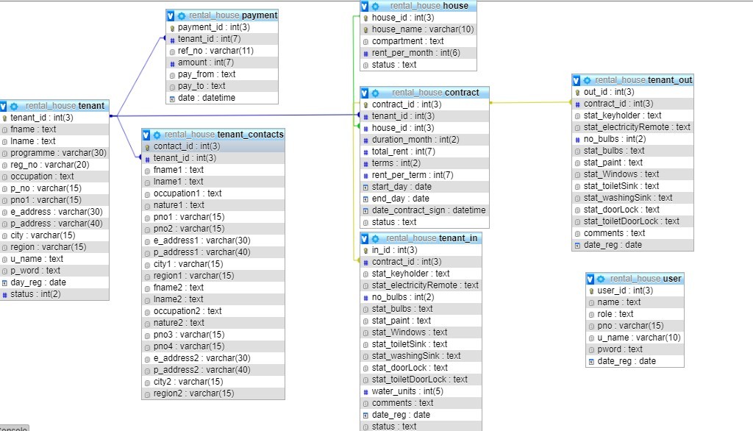Select the tenant table title
The image size is (753, 431).
(x=65, y=106)
